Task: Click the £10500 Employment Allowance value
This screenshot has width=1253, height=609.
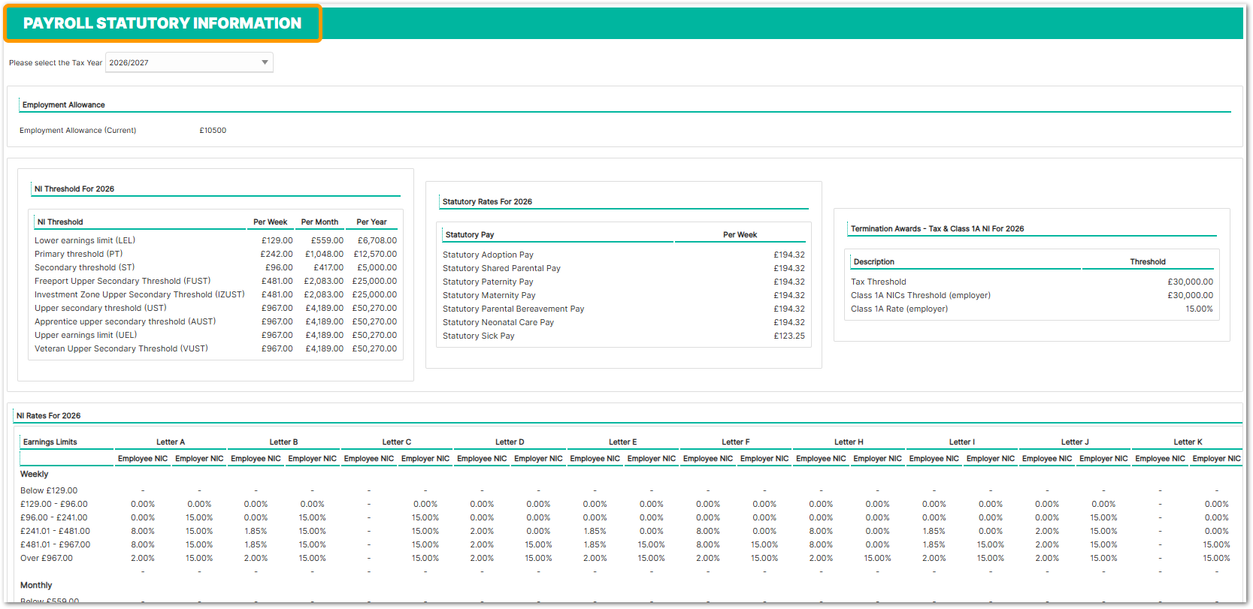Action: coord(213,131)
